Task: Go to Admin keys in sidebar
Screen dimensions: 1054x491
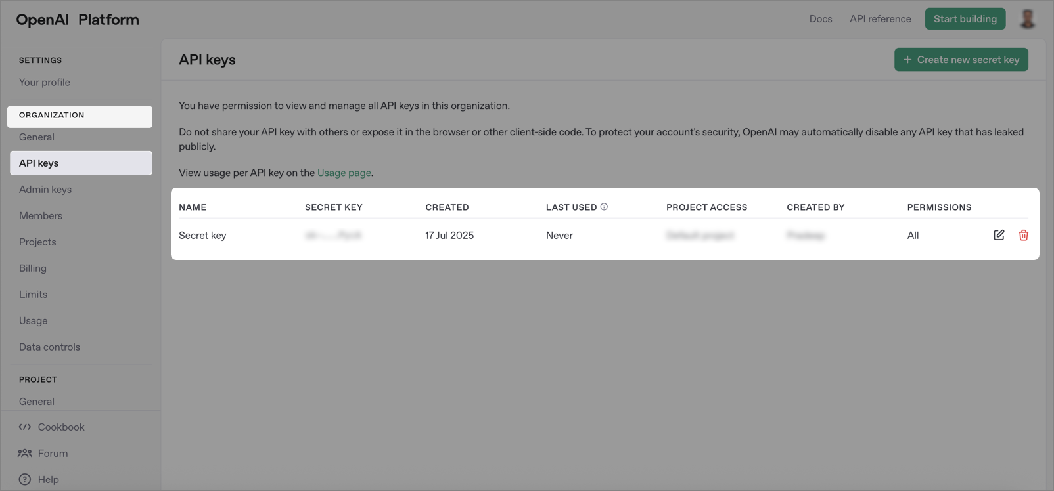Action: [x=45, y=189]
